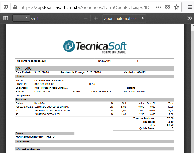194x153 pixels.
Task: Click the Qtd de Itens value 3
Action: [173, 128]
